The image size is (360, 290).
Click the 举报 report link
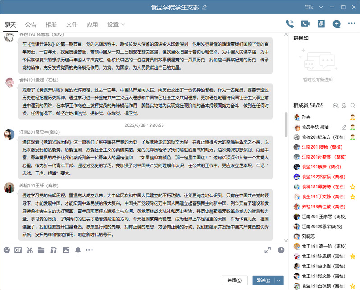tap(309, 7)
